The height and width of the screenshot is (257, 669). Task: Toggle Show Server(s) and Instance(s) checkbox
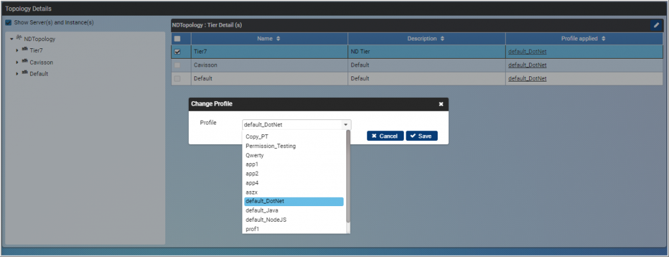click(8, 23)
